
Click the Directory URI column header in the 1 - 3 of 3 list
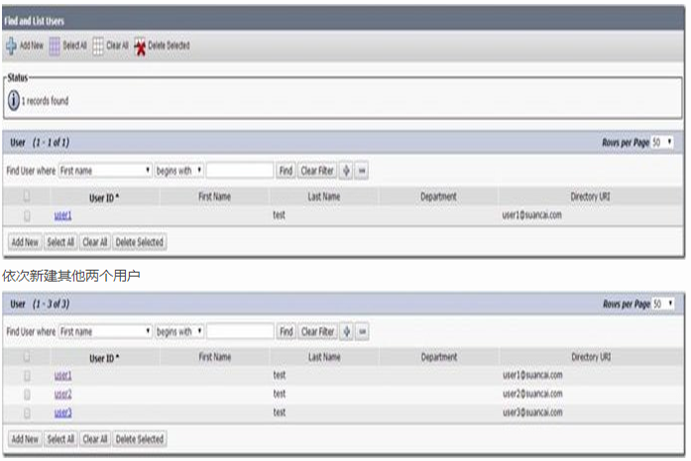(591, 357)
